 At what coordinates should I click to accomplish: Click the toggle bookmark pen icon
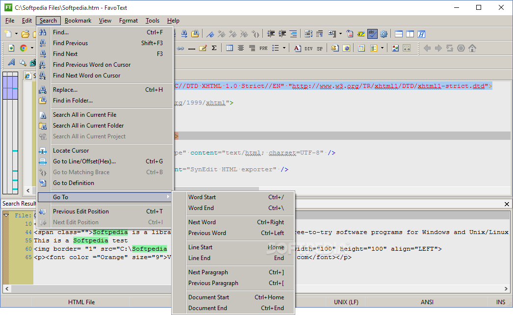pyautogui.click(x=210, y=34)
